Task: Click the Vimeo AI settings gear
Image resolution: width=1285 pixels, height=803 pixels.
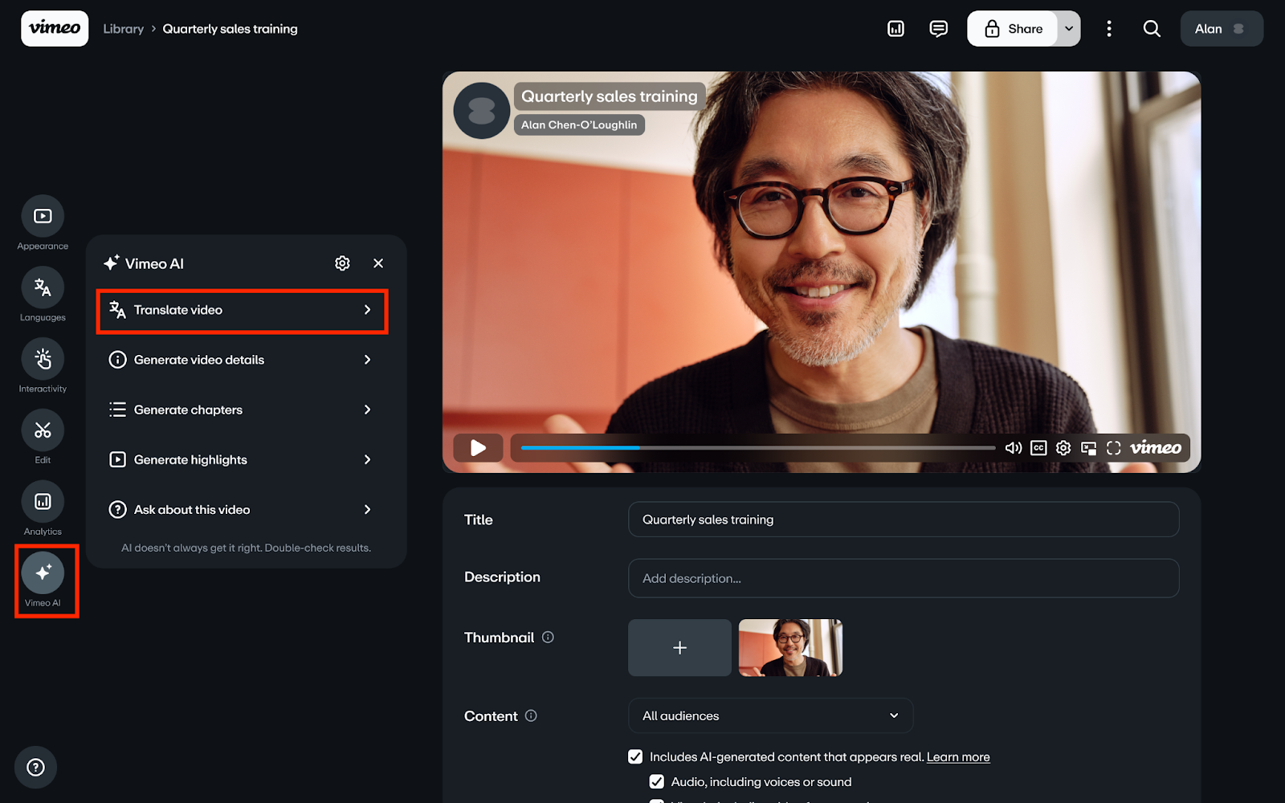Action: (x=342, y=263)
